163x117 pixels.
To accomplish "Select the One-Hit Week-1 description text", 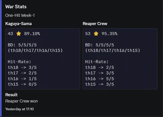I will [20, 15].
